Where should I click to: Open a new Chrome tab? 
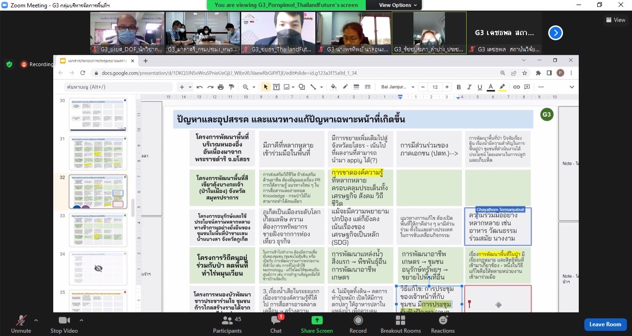145,61
